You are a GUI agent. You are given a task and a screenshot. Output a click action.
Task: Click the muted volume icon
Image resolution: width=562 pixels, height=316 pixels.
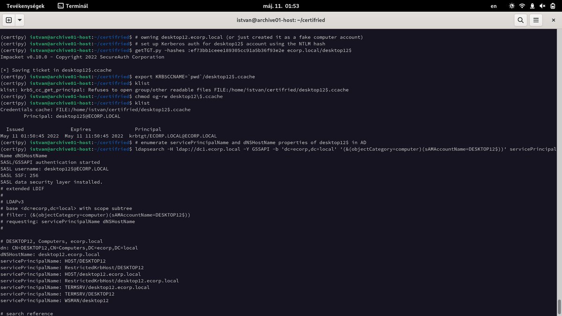[x=542, y=6]
